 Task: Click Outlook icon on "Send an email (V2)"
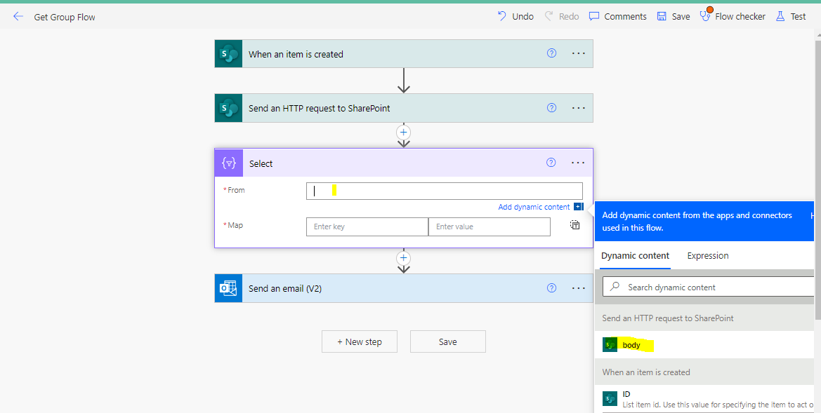point(228,287)
